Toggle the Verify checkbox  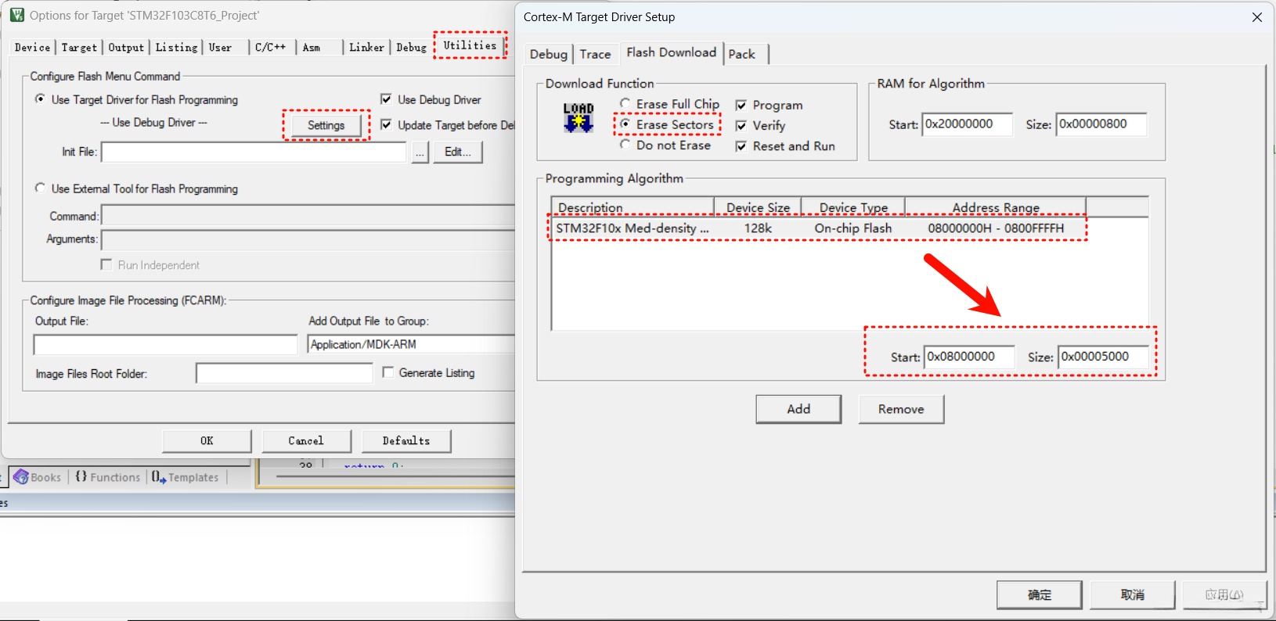point(741,125)
